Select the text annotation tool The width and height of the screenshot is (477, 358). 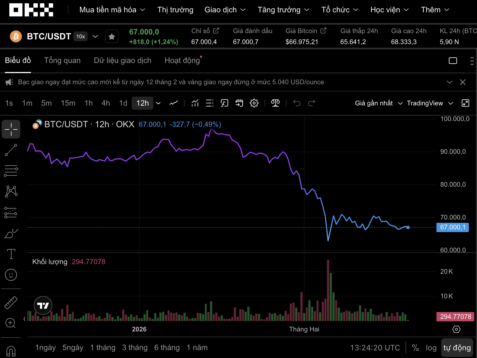(11, 254)
